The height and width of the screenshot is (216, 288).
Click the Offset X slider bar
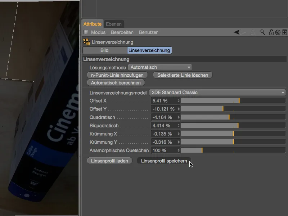click(x=233, y=100)
